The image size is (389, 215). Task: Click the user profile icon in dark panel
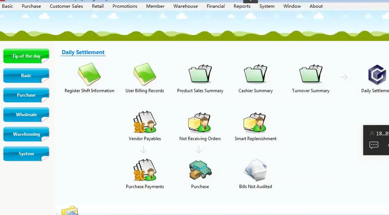372,133
